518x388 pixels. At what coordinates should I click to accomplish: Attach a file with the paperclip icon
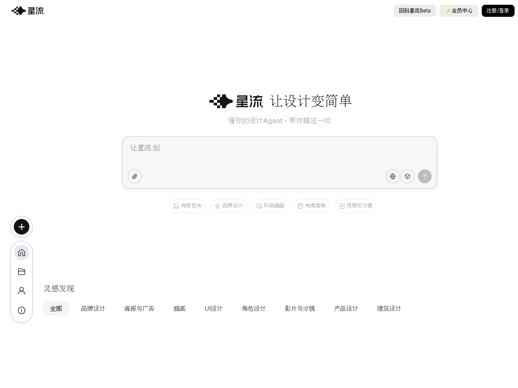point(135,176)
